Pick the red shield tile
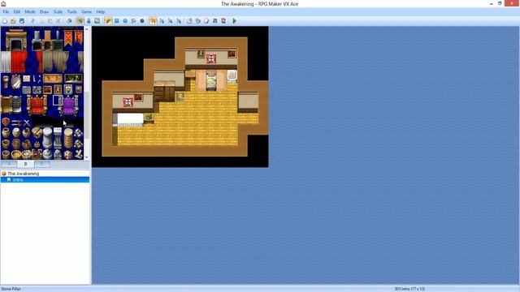 click(6, 122)
